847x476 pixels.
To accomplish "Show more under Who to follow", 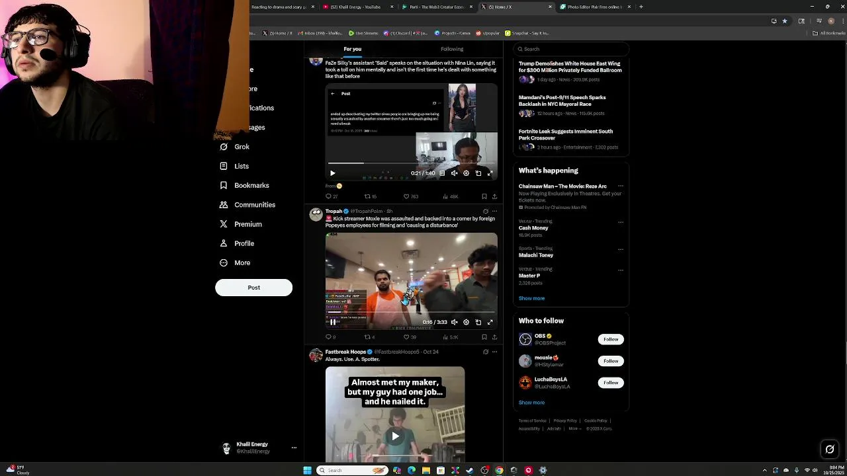I will pos(531,403).
